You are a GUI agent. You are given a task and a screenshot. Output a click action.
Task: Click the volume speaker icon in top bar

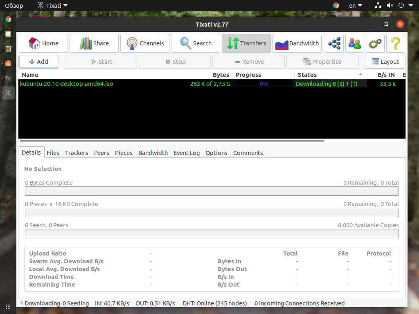tap(390, 5)
